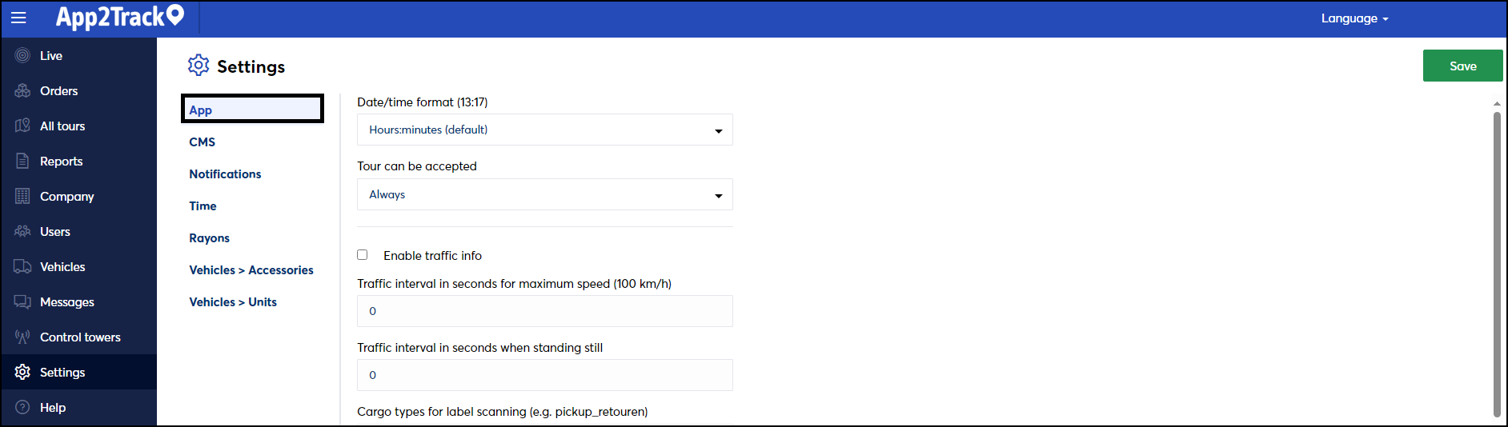1508x427 pixels.
Task: Click the Vehicles truck icon
Action: tap(22, 266)
